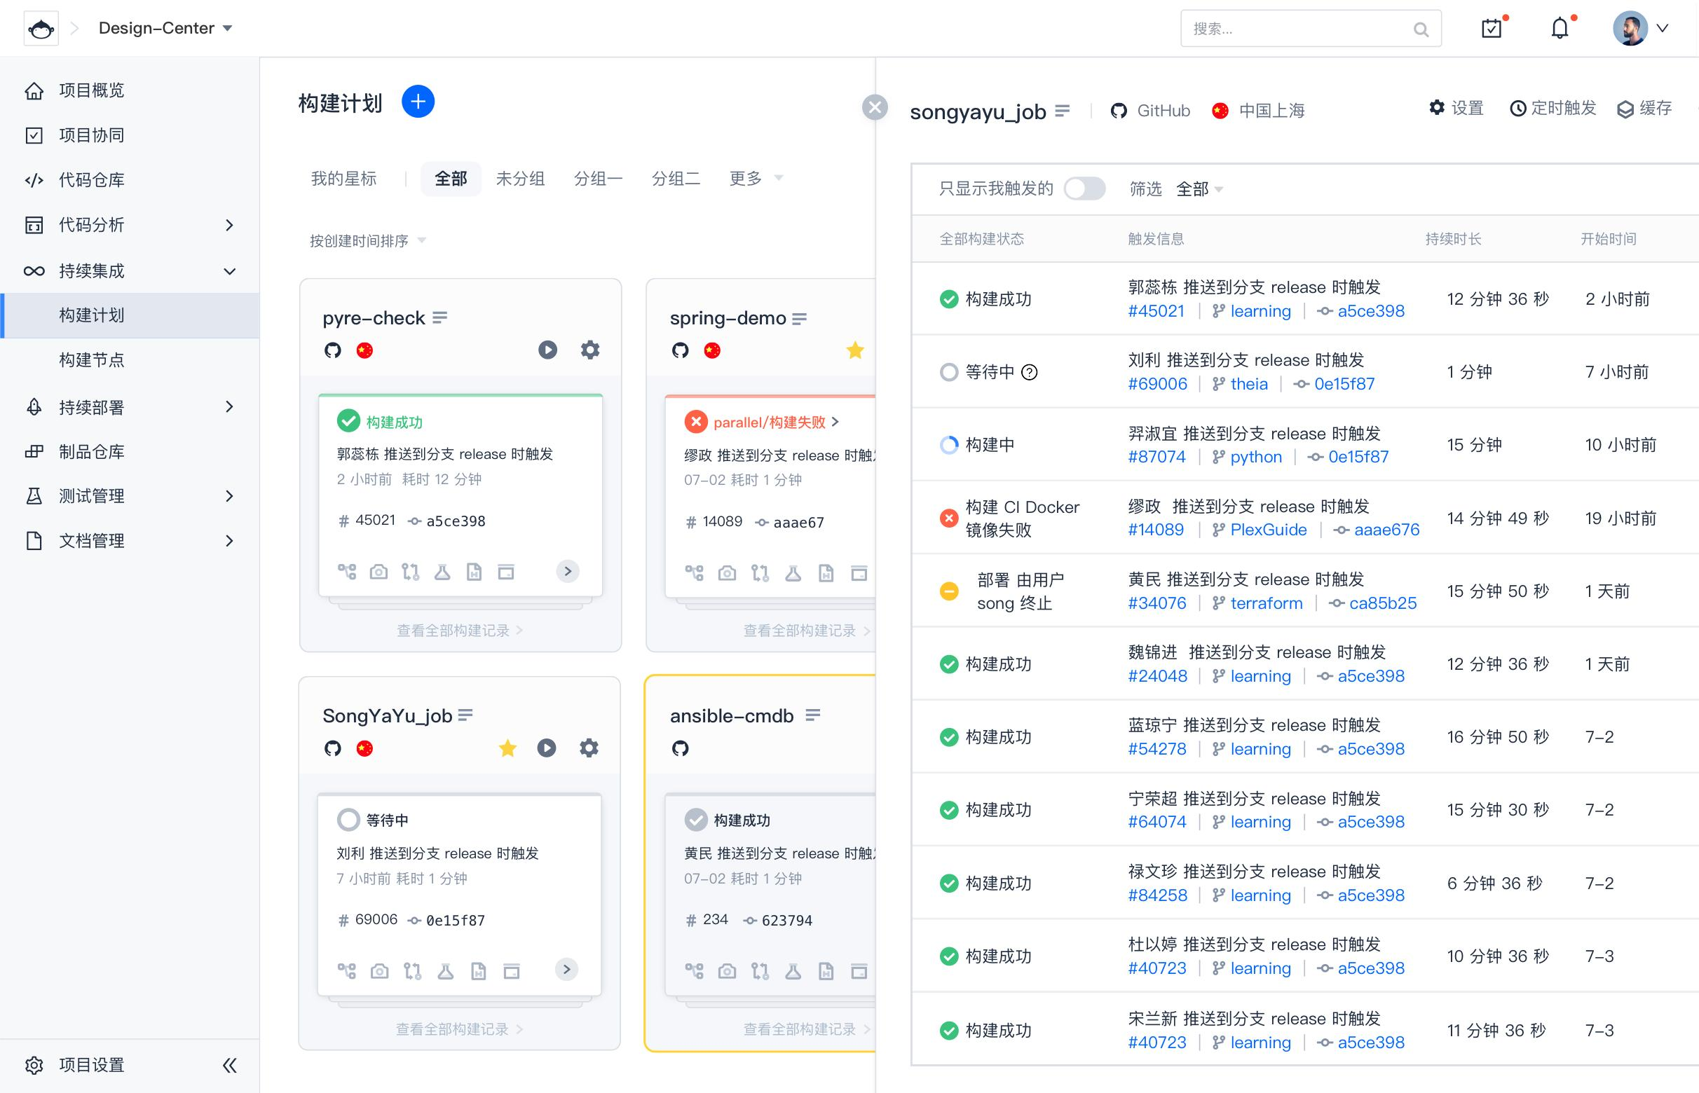This screenshot has width=1699, height=1093.
Task: Collapse the 持续集成 sidebar section
Action: (x=229, y=271)
